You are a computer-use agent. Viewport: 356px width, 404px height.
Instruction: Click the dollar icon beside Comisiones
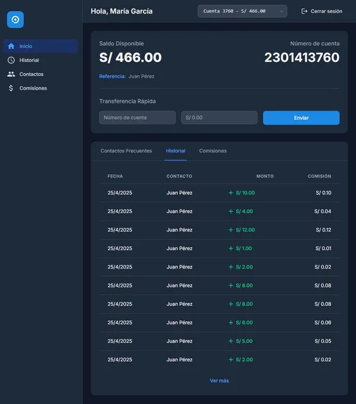(11, 88)
